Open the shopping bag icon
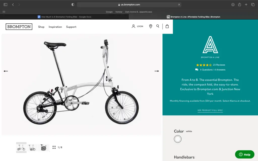258x161 pixels. tap(167, 26)
